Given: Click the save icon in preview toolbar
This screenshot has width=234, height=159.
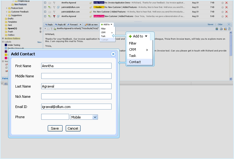Looking at the screenshot, I should [x=217, y=29].
